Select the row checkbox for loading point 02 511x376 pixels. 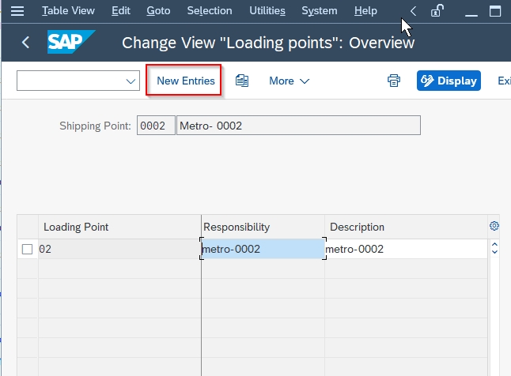pos(27,249)
